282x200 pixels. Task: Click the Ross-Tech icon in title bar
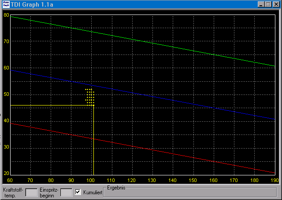5,4
